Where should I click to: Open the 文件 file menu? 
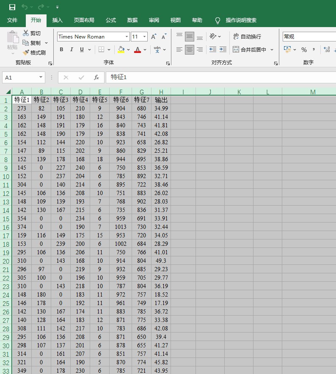pyautogui.click(x=12, y=20)
